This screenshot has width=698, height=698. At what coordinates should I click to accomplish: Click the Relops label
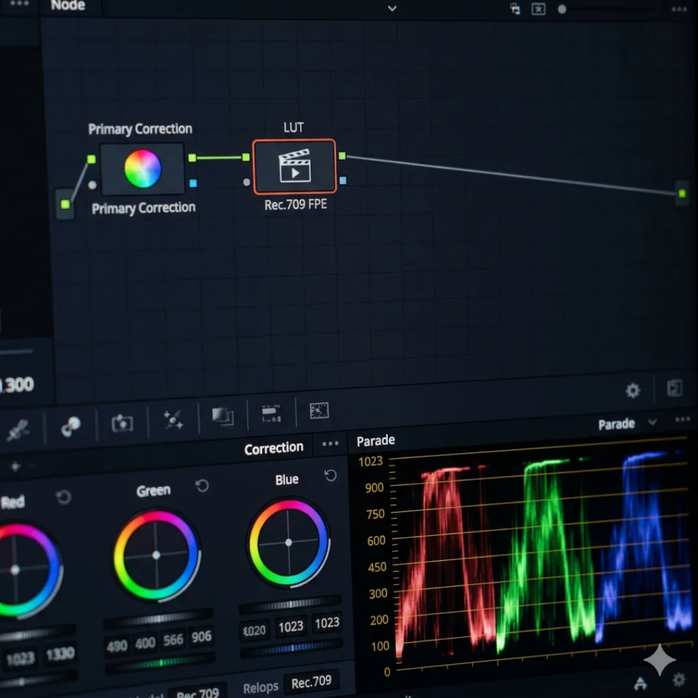click(261, 688)
